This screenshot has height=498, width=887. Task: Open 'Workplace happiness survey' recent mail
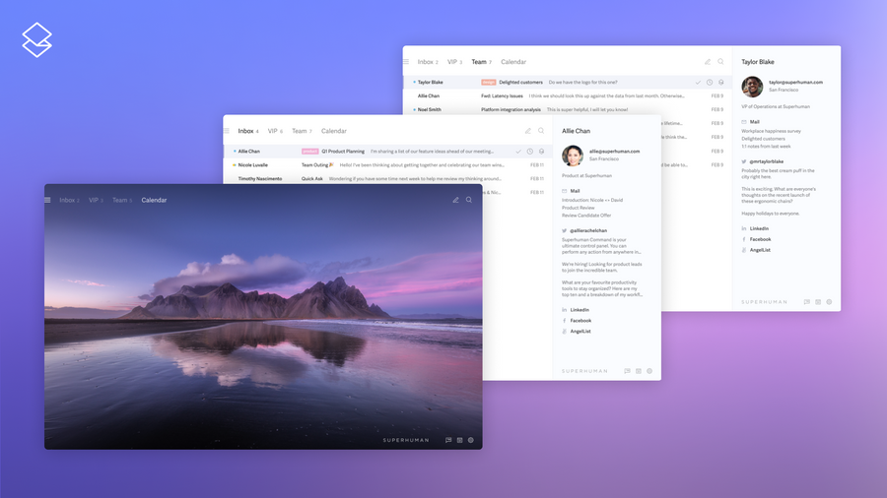click(771, 131)
